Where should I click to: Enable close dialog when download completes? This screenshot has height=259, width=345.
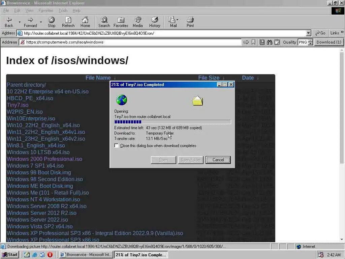tap(116, 146)
